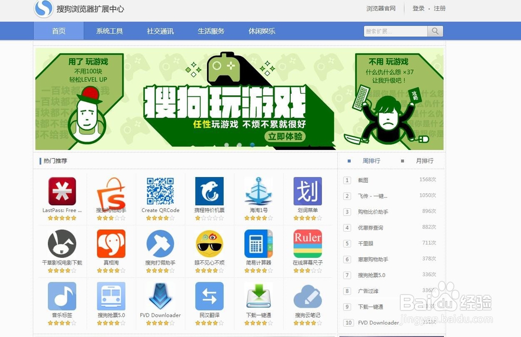The height and width of the screenshot is (337, 521).
Task: Click the Create QRCode name label
Action: point(160,210)
